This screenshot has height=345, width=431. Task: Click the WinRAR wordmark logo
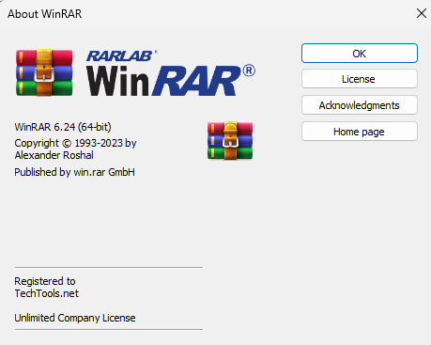coord(171,81)
